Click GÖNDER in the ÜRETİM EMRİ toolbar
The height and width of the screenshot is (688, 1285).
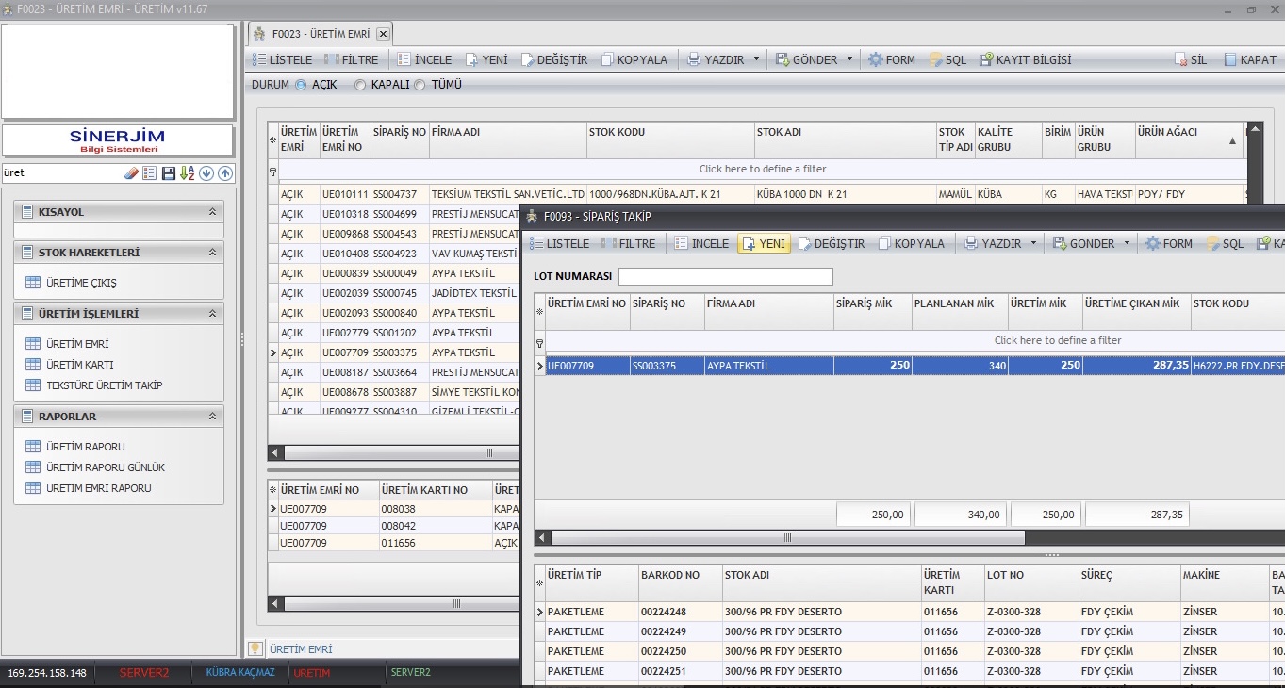pos(807,59)
